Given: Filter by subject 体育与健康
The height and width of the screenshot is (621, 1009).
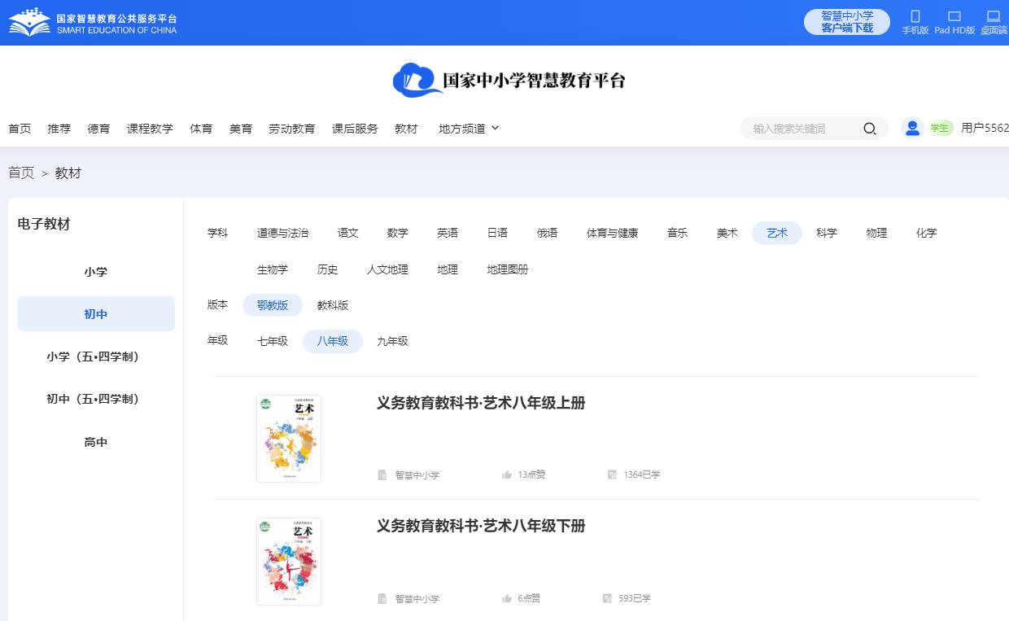Looking at the screenshot, I should coord(613,233).
